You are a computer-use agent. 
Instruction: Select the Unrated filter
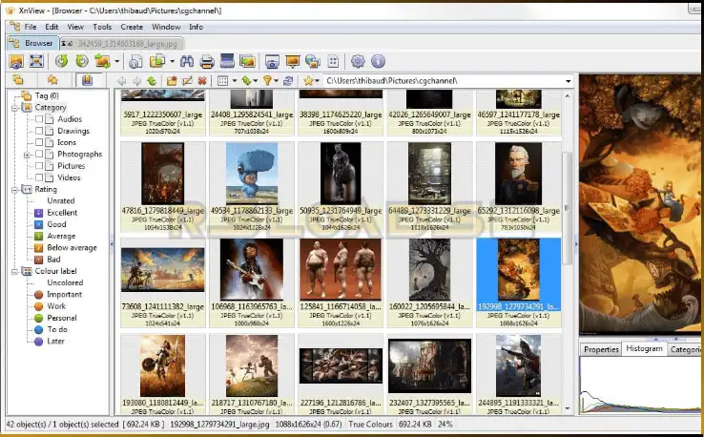pos(61,200)
